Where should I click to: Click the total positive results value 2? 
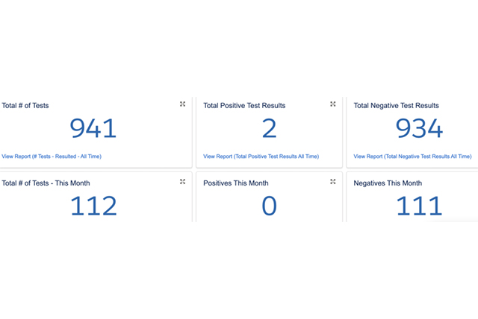pos(269,130)
